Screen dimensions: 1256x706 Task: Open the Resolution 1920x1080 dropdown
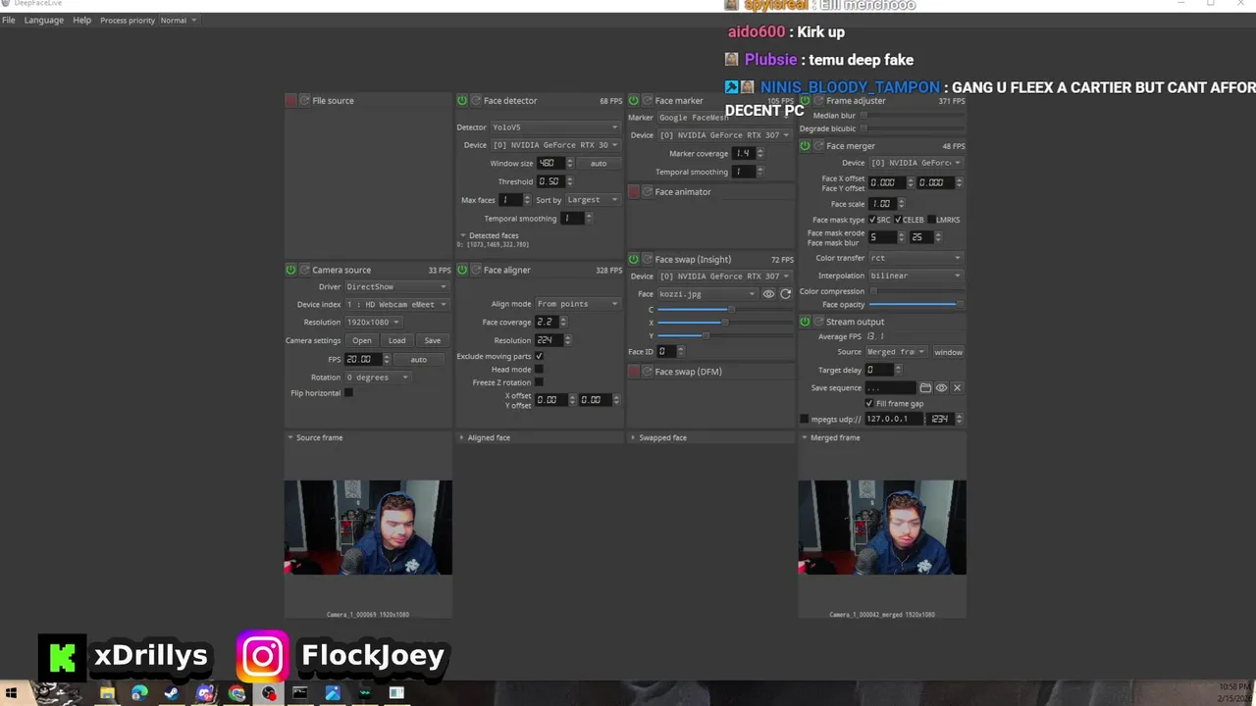tap(373, 323)
